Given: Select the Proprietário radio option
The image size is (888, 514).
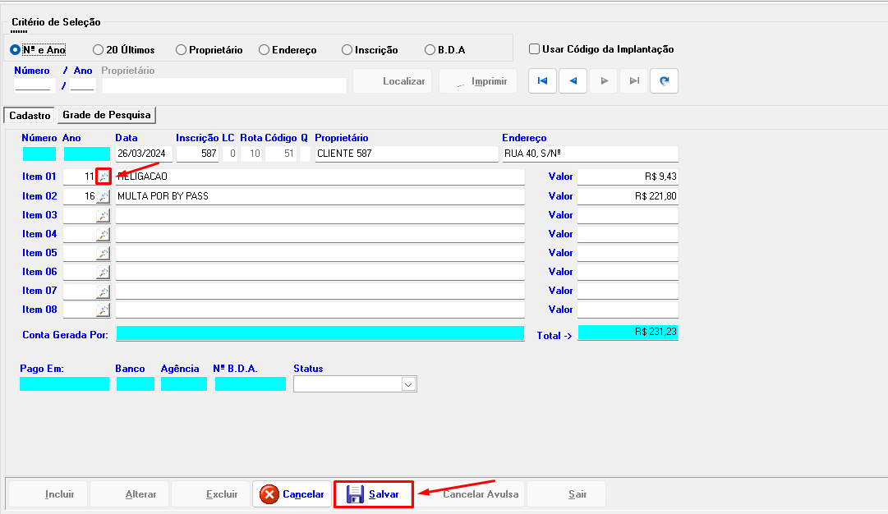Looking at the screenshot, I should pyautogui.click(x=181, y=50).
